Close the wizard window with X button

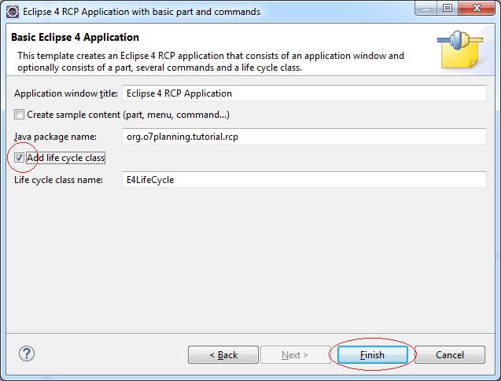477,8
